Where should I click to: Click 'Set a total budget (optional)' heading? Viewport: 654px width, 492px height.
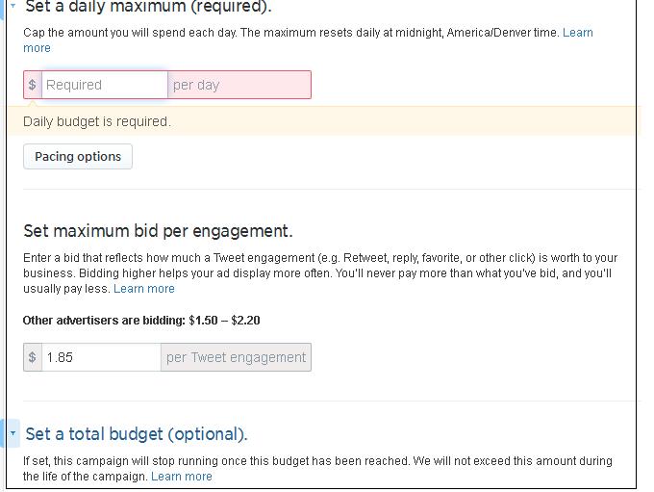(x=137, y=433)
